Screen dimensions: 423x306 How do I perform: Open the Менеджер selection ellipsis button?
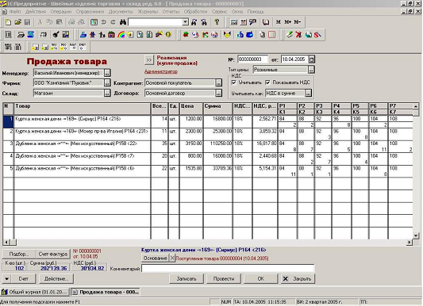107,73
